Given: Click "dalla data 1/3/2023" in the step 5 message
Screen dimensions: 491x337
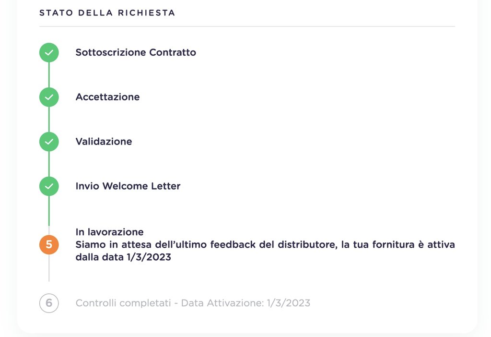Looking at the screenshot, I should (x=123, y=257).
